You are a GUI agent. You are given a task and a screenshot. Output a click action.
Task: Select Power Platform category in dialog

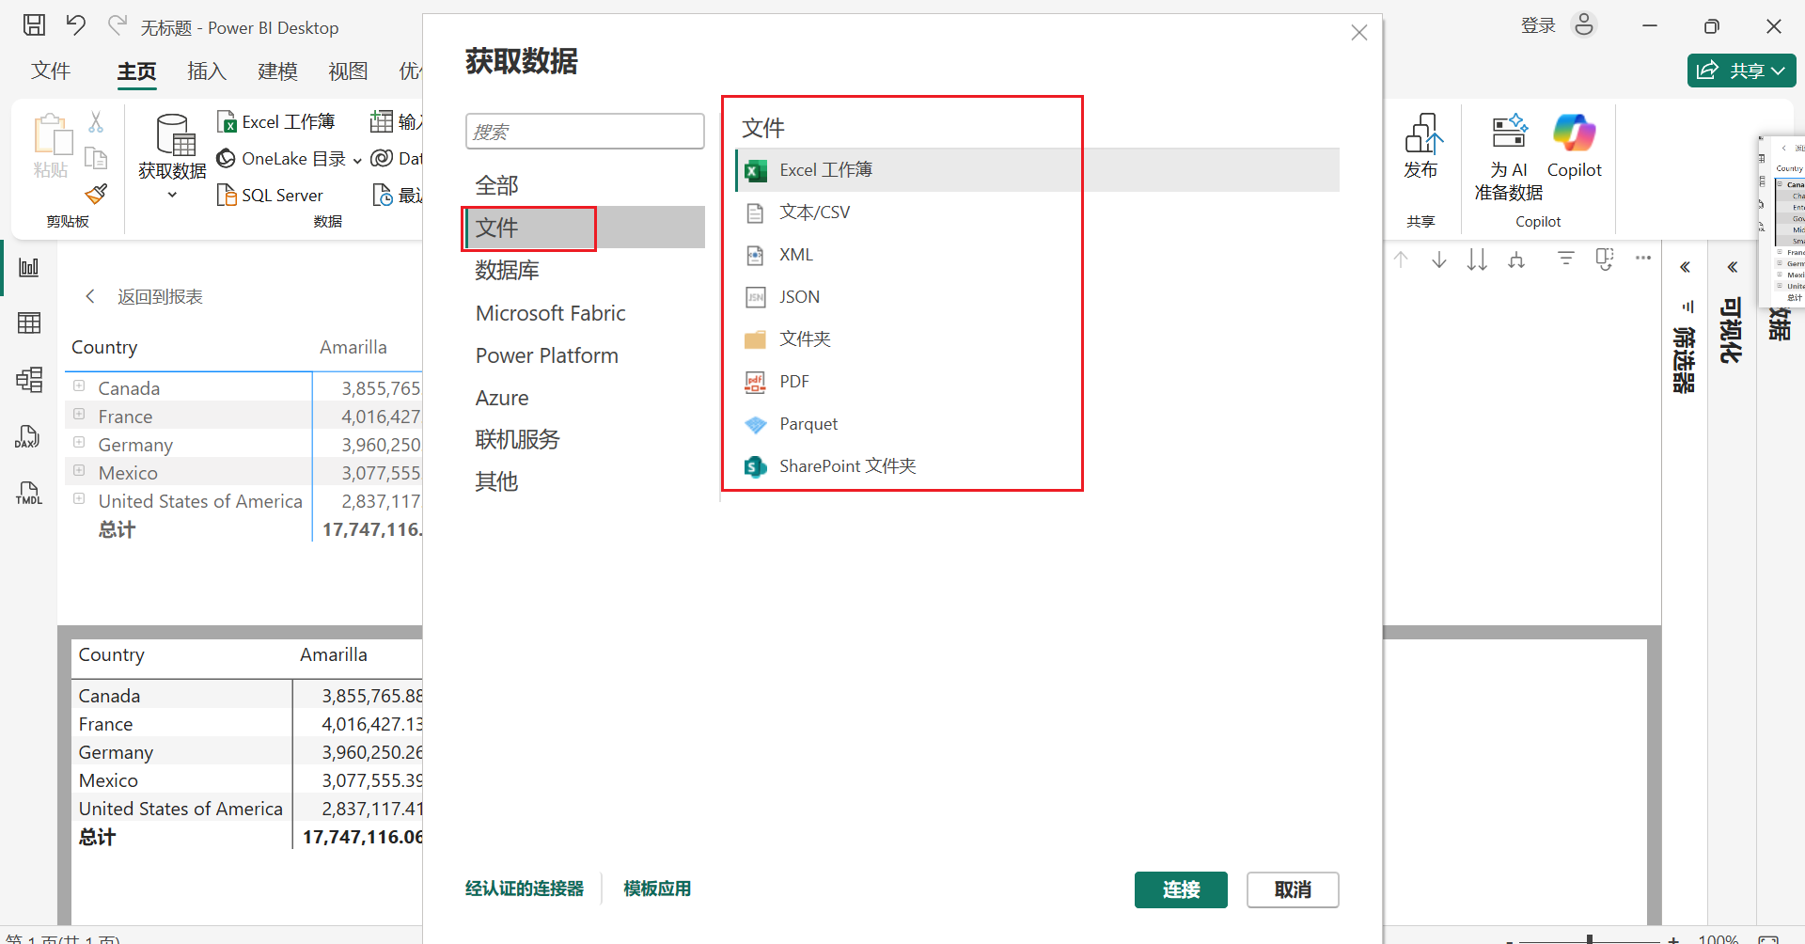tap(585, 355)
